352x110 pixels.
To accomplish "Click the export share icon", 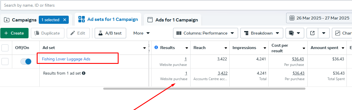I will click(312, 33).
